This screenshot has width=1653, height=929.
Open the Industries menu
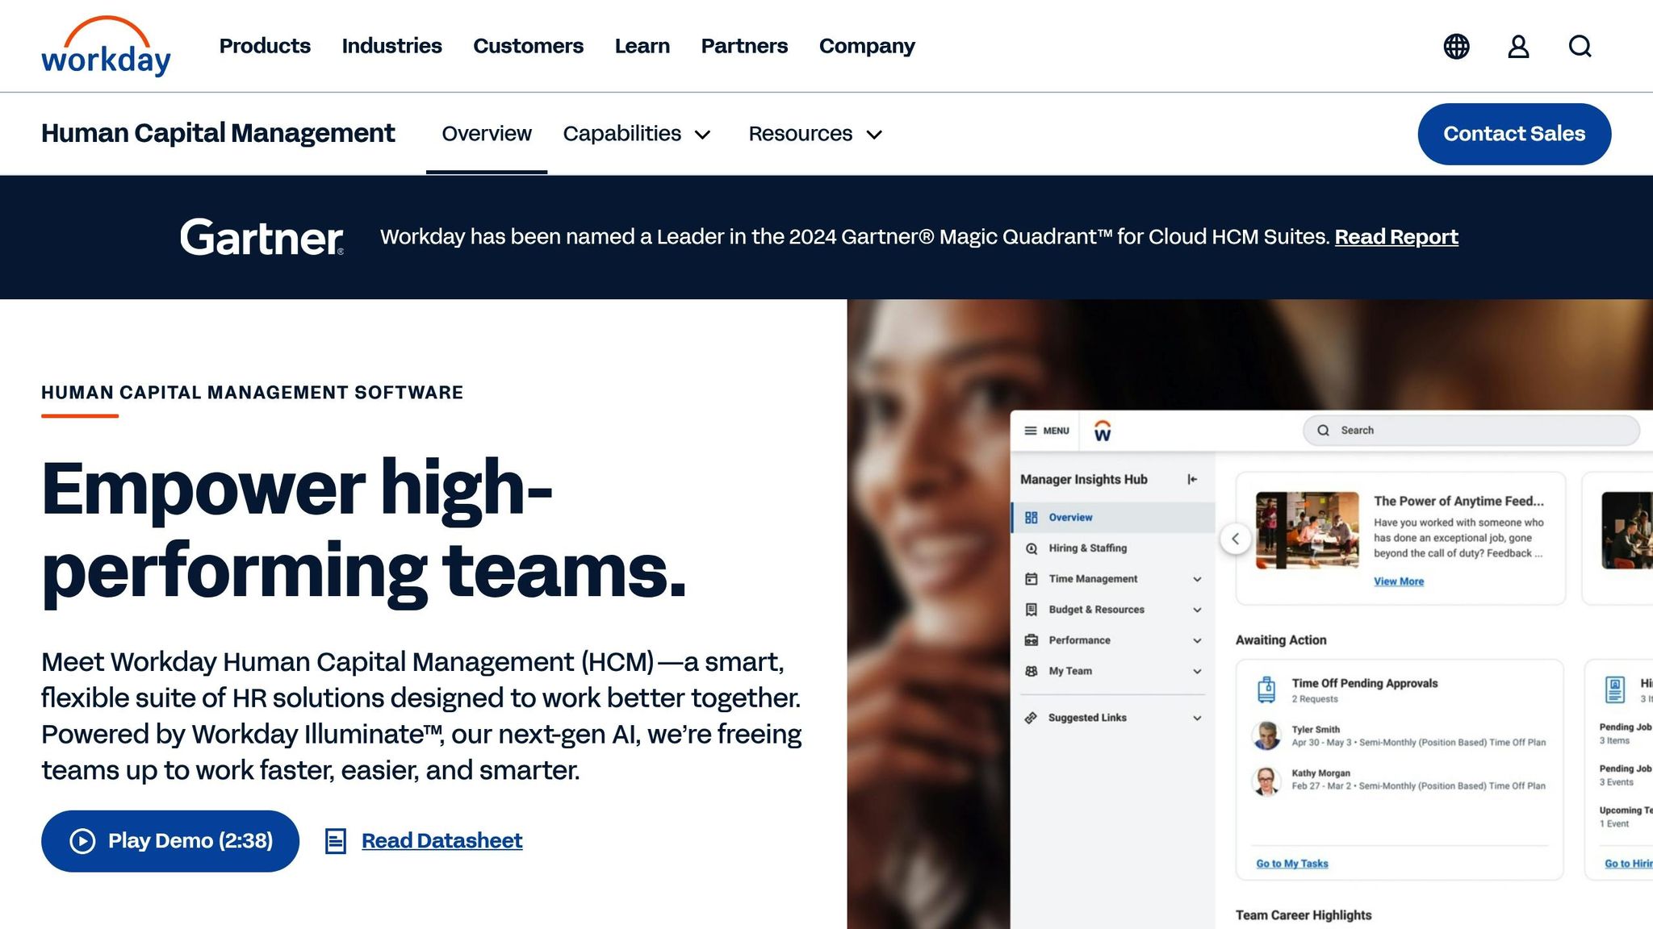391,46
